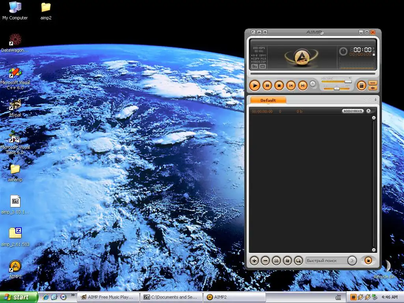404x303 pixels.
Task: Select the Default playlist tab
Action: 268,100
